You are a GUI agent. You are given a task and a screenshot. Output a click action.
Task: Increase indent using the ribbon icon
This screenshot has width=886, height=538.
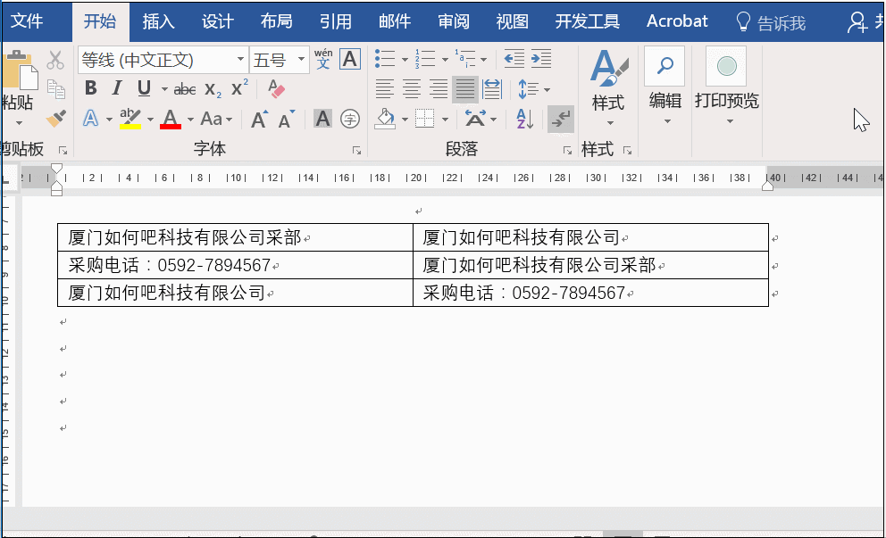[x=540, y=60]
